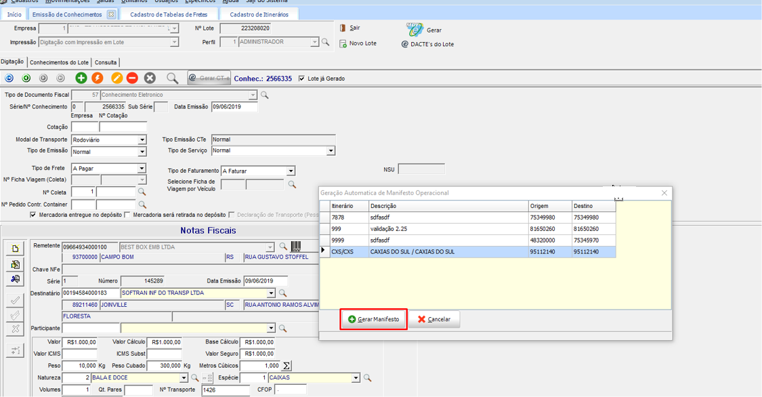The image size is (762, 397).
Task: Click the barcode scanner icon beside Remetente
Action: click(x=297, y=247)
